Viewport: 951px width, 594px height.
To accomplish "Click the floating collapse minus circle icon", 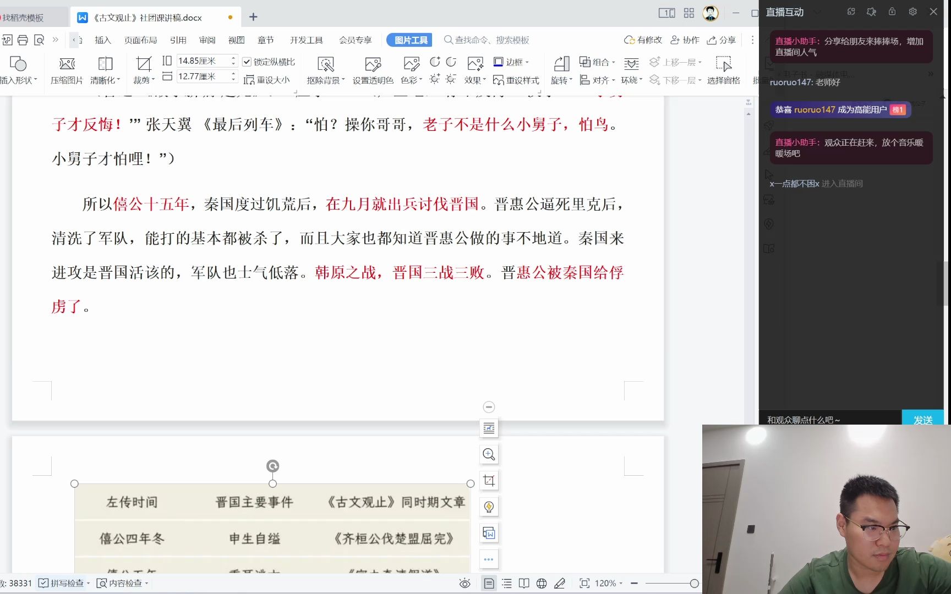I will [489, 407].
